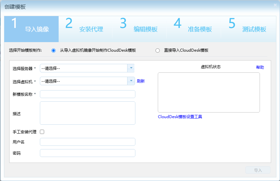Click the 导入 button
This screenshot has width=280, height=181.
click(258, 170)
